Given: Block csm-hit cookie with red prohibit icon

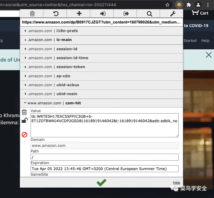Looking at the screenshot, I should click(x=25, y=135).
